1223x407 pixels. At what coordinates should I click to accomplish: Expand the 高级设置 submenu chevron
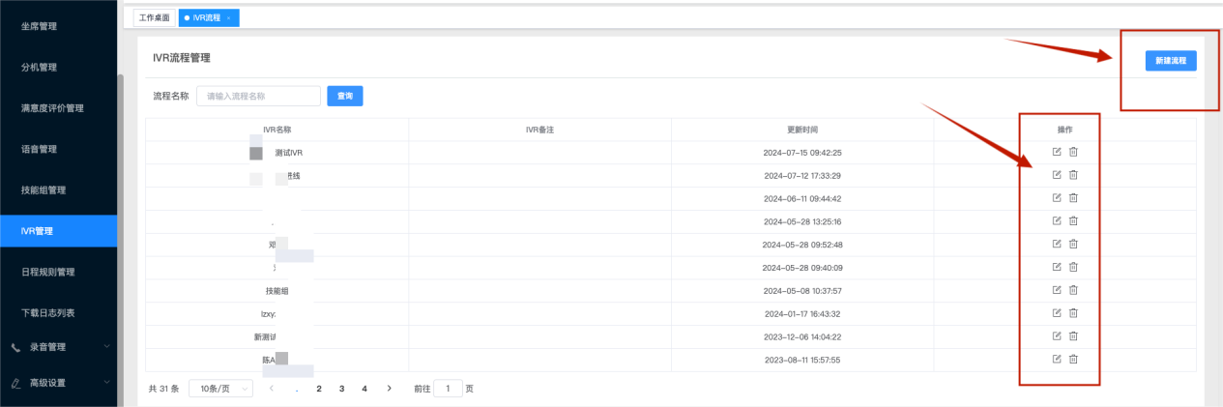(106, 383)
